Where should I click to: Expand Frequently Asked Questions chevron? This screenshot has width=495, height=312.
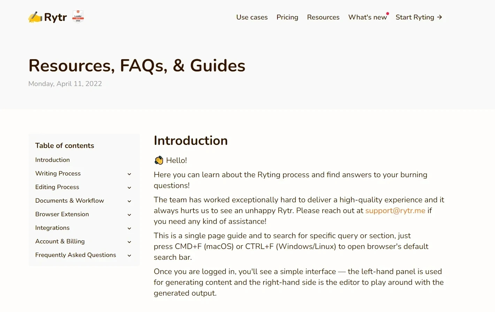[129, 255]
